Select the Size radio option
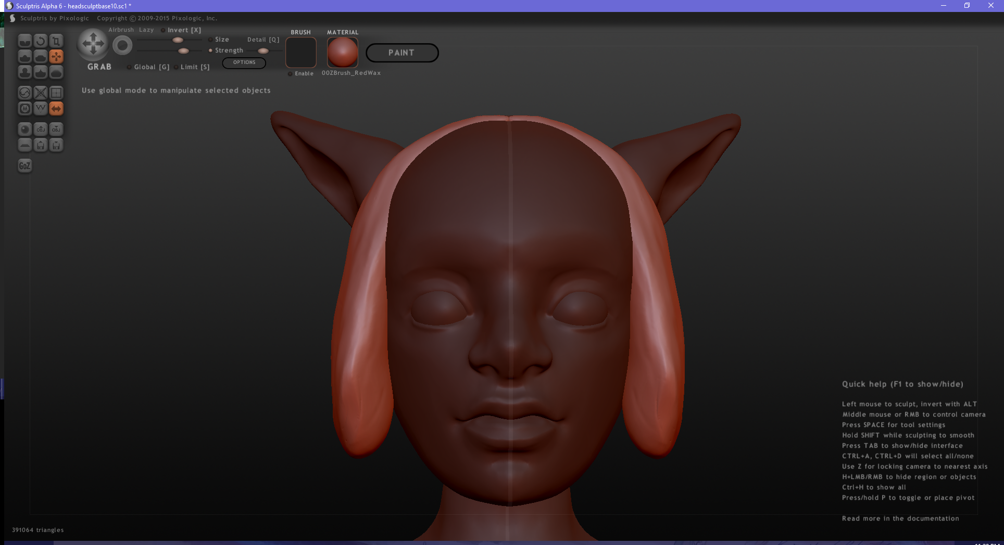Screen dimensions: 1004x545 coord(210,40)
